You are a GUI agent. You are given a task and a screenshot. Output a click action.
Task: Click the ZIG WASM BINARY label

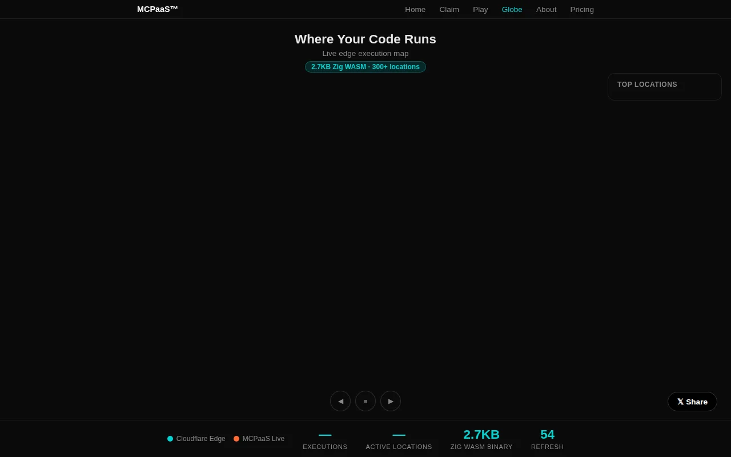click(x=481, y=447)
